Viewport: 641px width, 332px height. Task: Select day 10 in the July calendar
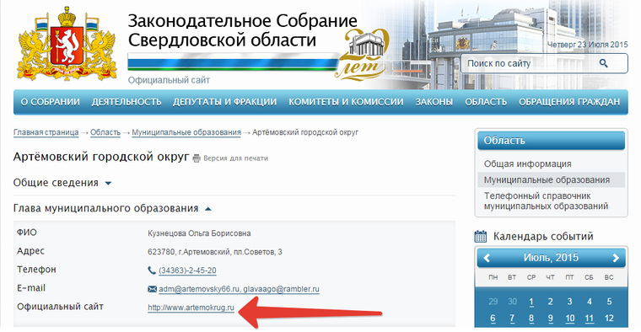coord(570,319)
